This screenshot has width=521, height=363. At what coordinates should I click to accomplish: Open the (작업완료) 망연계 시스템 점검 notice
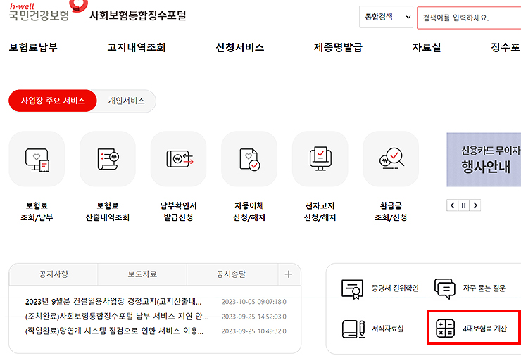click(x=114, y=331)
